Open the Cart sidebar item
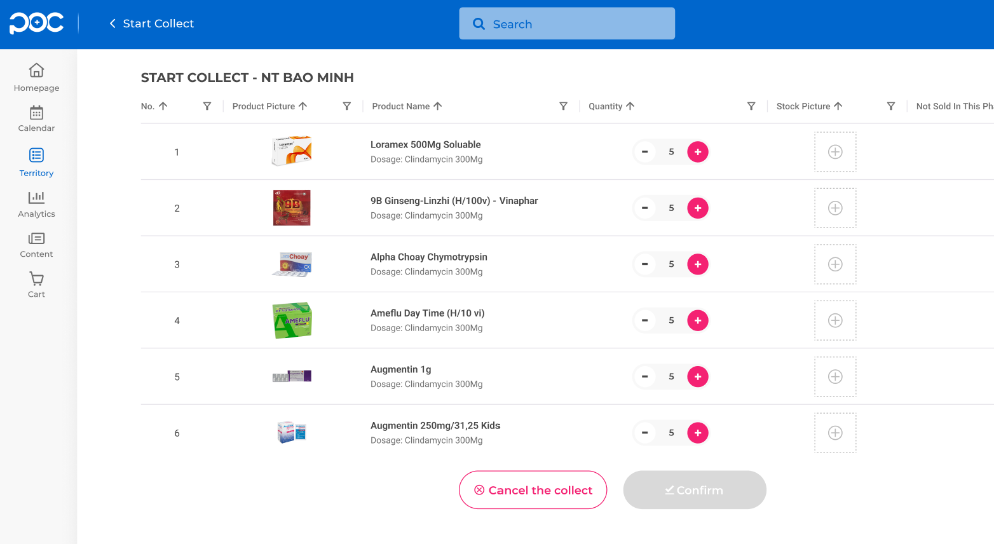Viewport: 994px width, 544px height. pyautogui.click(x=36, y=285)
